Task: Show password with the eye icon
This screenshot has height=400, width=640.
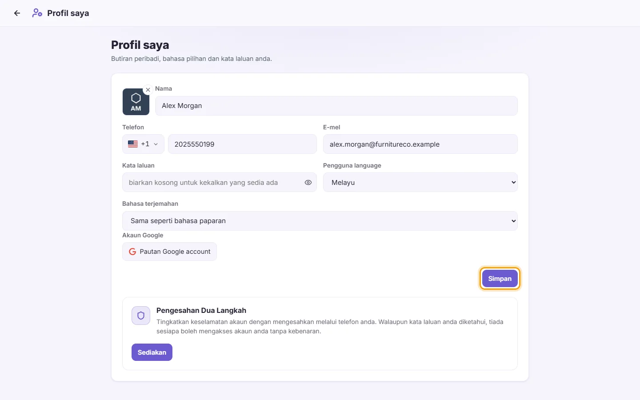Action: point(308,183)
